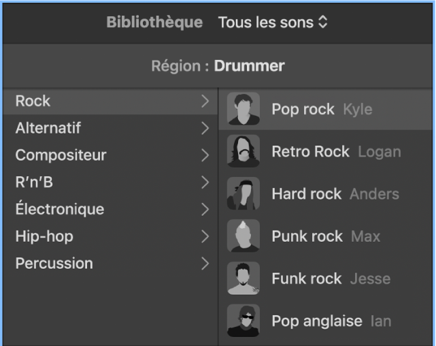Image resolution: width=436 pixels, height=346 pixels.
Task: Click the Punk rock style label
Action: pos(307,236)
